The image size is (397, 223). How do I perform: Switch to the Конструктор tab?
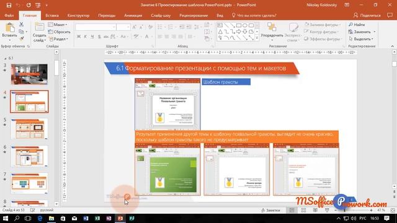[78, 15]
